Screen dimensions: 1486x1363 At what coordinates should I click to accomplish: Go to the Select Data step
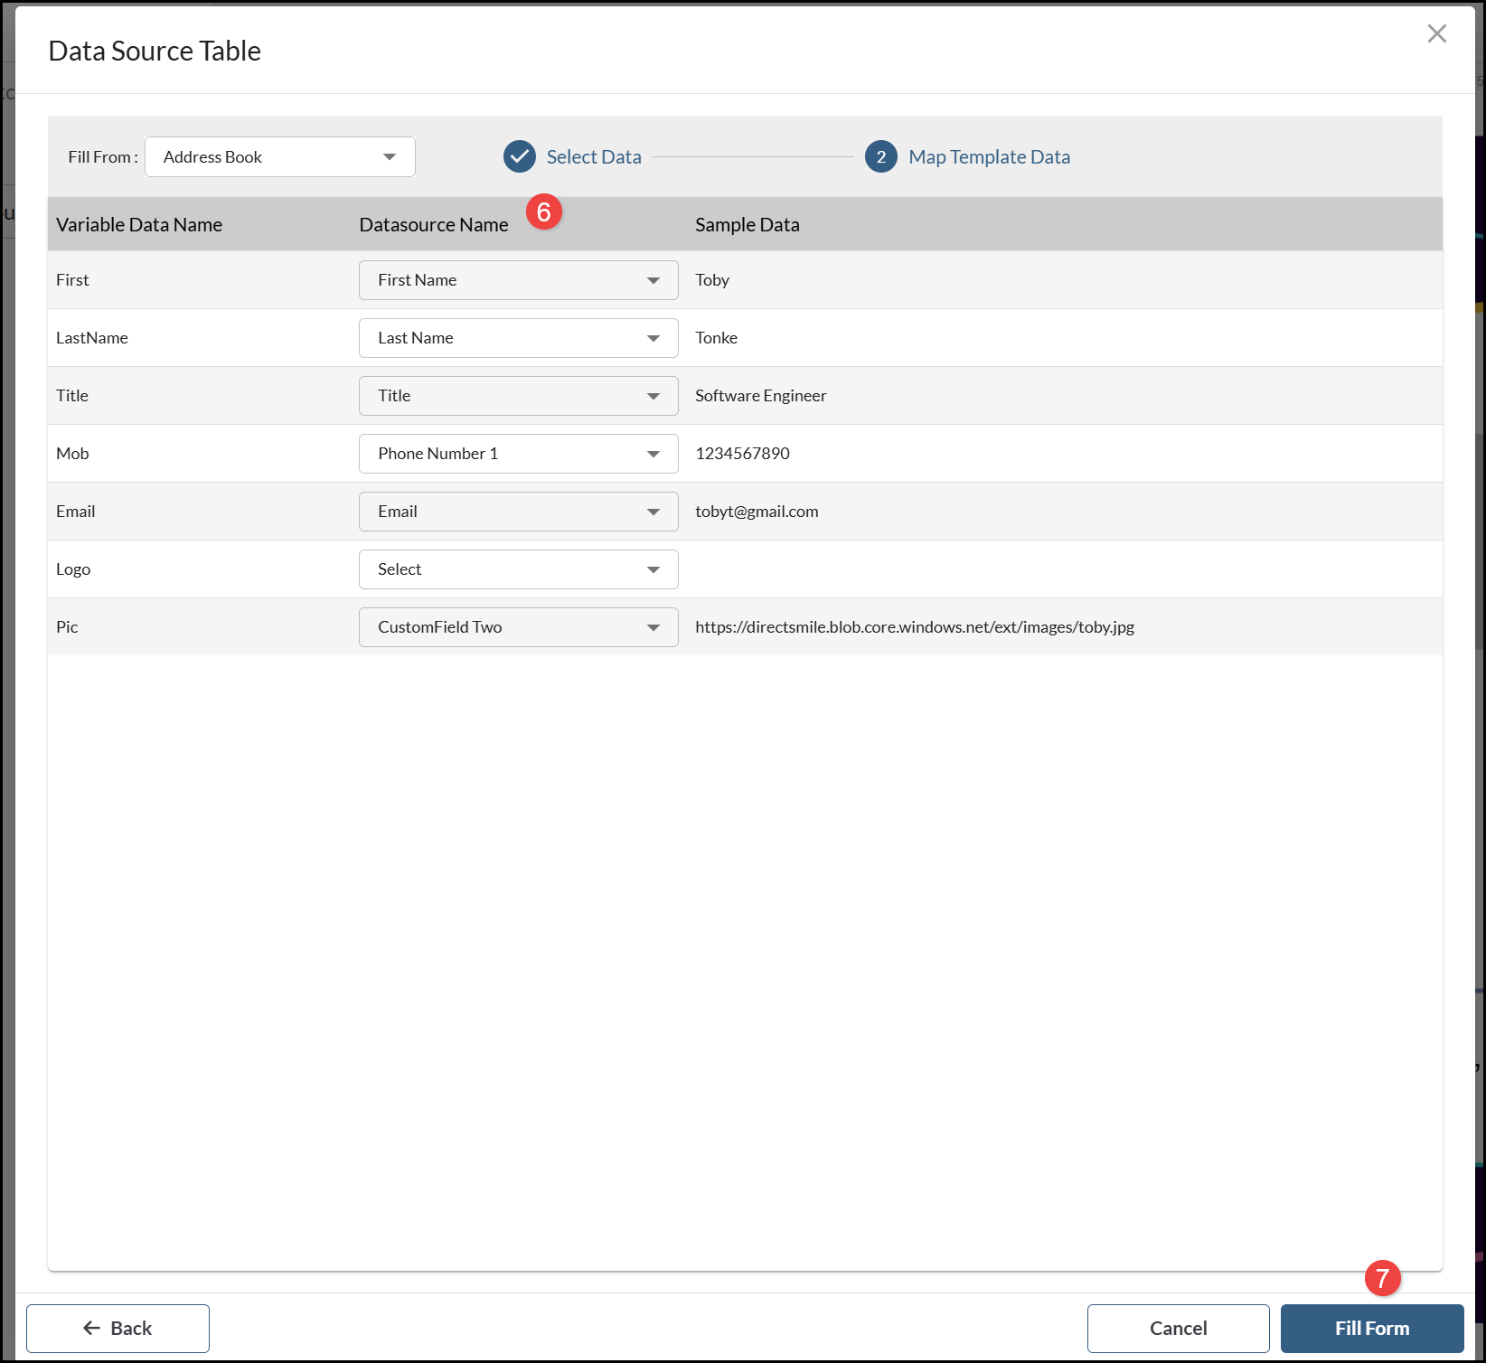click(594, 157)
